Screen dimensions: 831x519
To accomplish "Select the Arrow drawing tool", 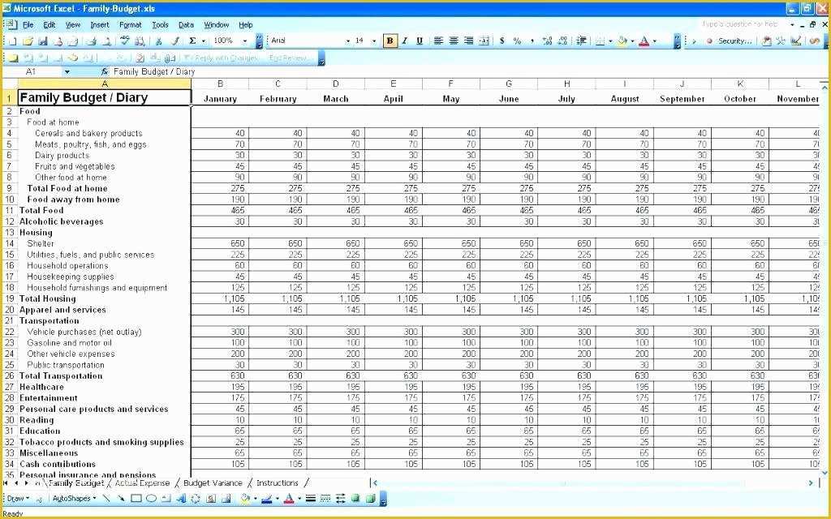I will [x=121, y=499].
